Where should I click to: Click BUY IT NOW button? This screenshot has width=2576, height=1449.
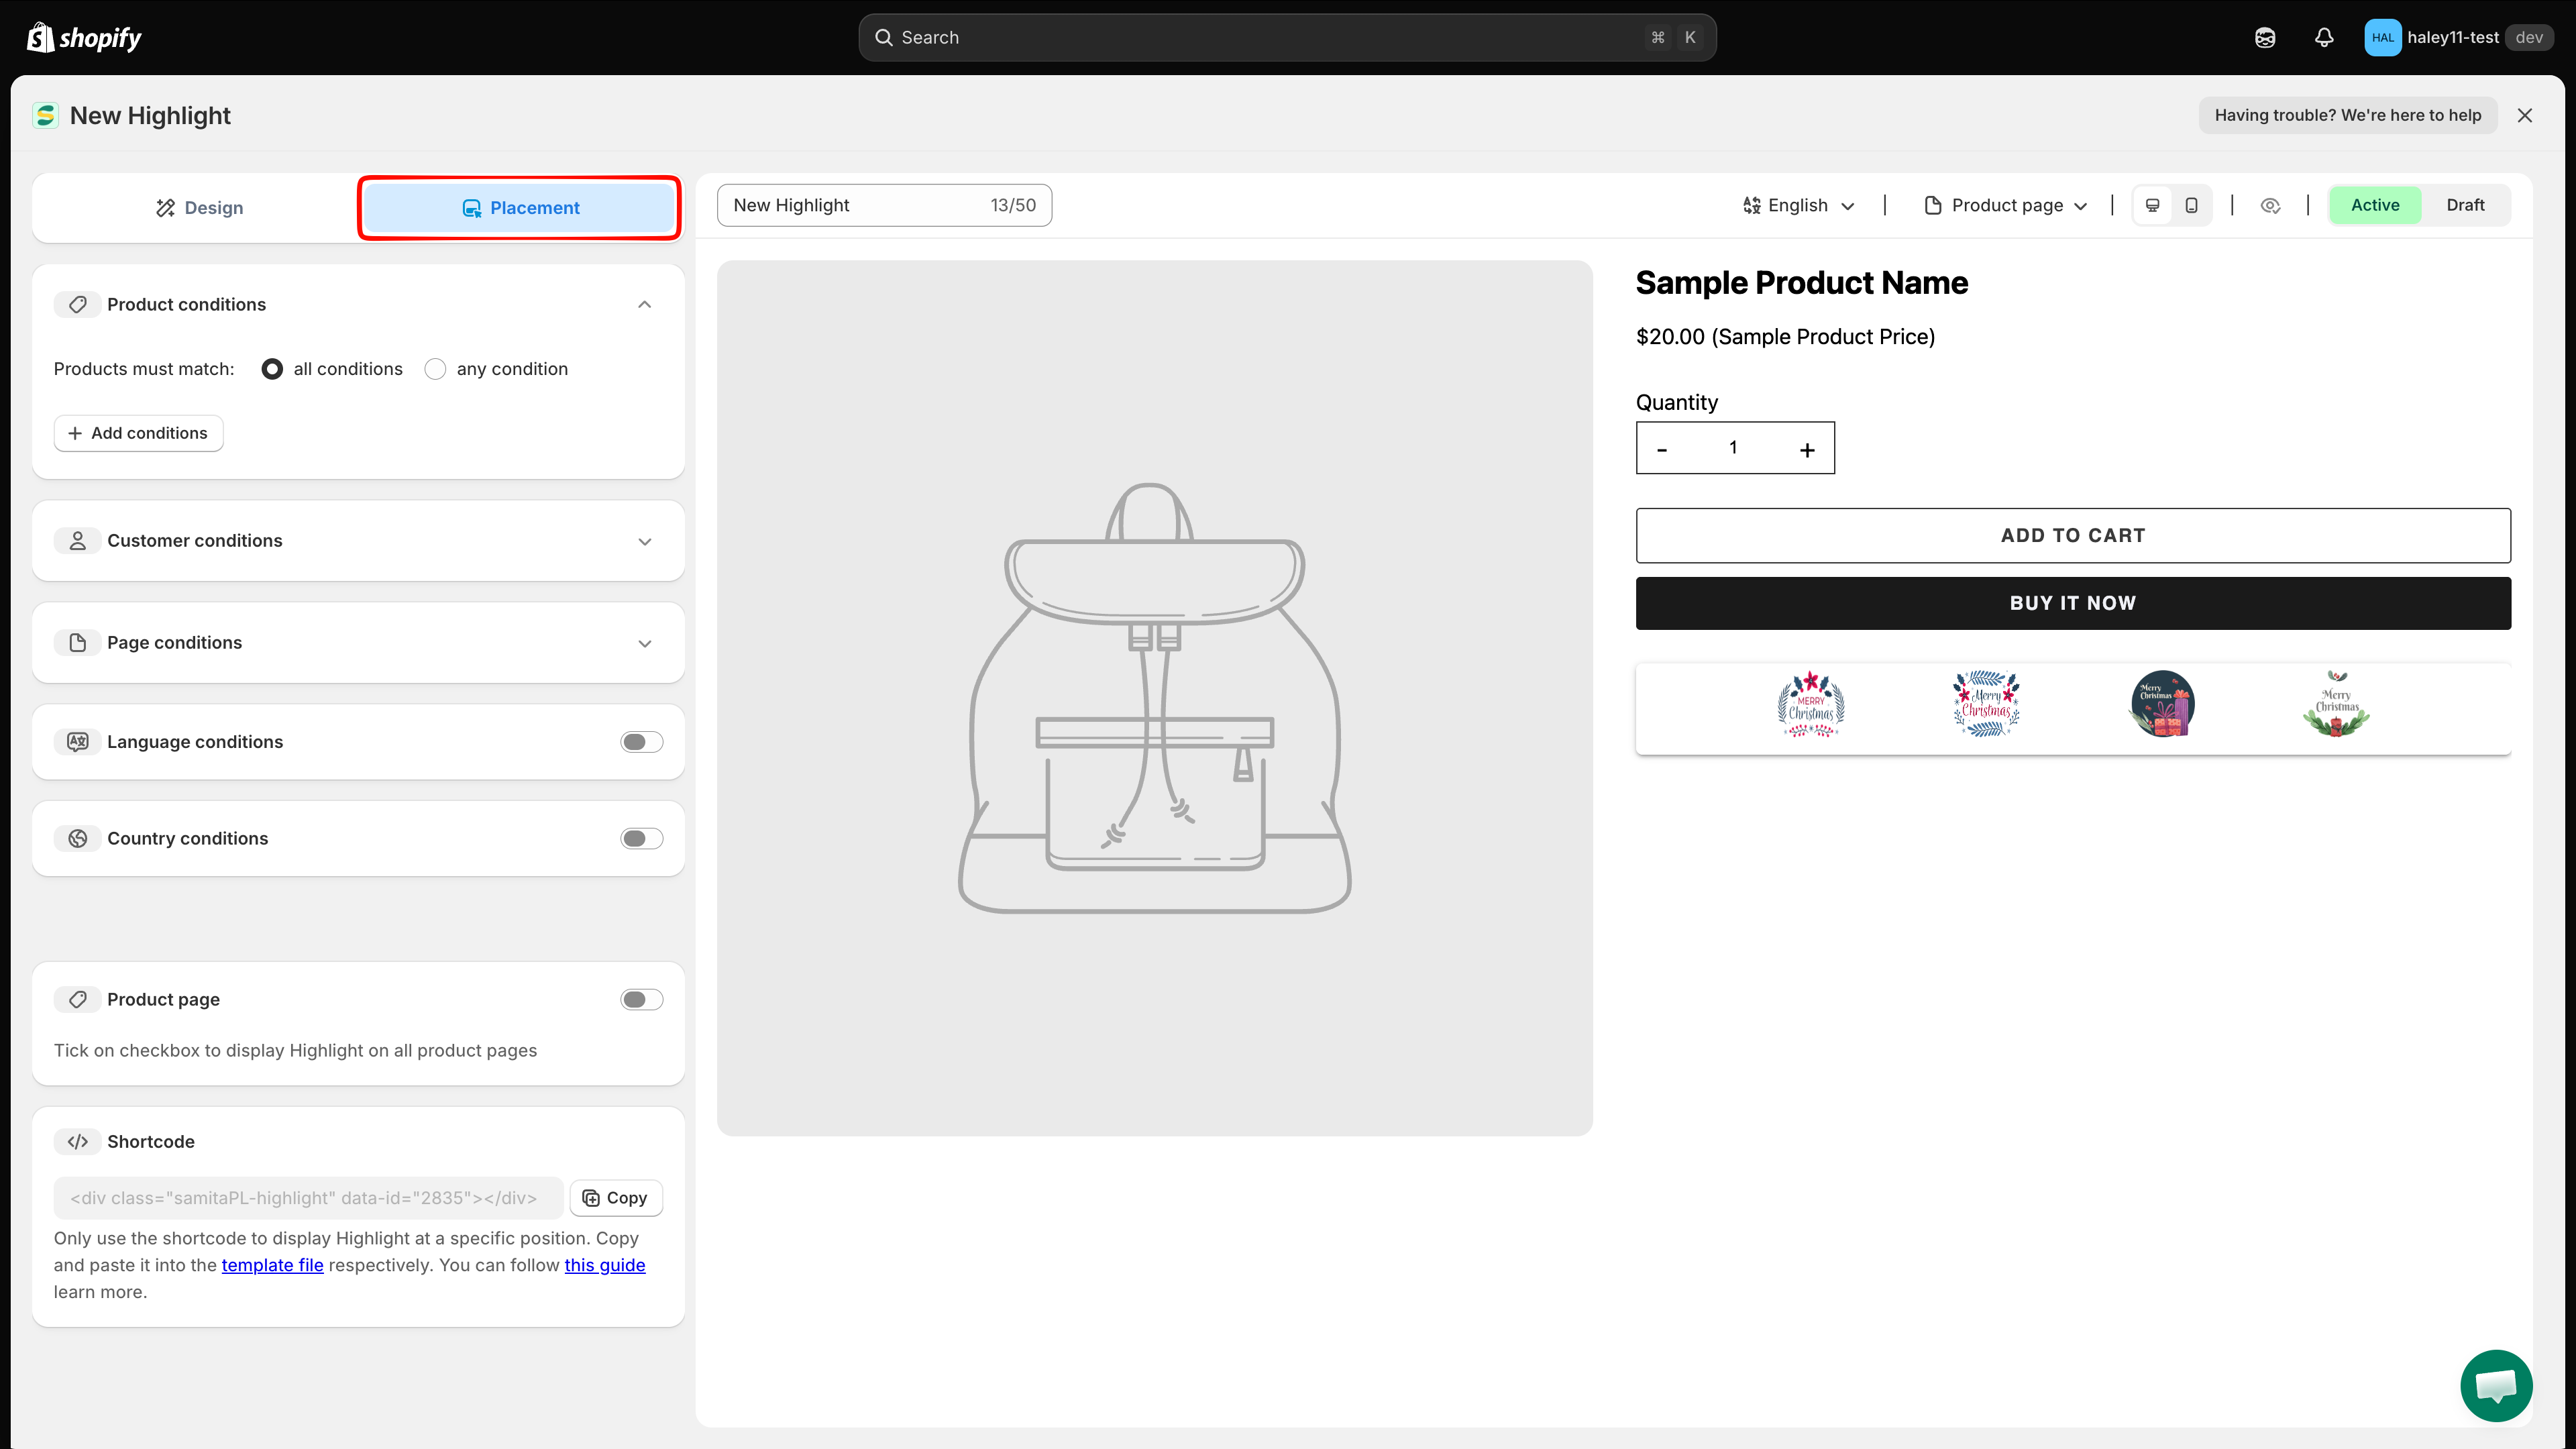coord(2073,604)
